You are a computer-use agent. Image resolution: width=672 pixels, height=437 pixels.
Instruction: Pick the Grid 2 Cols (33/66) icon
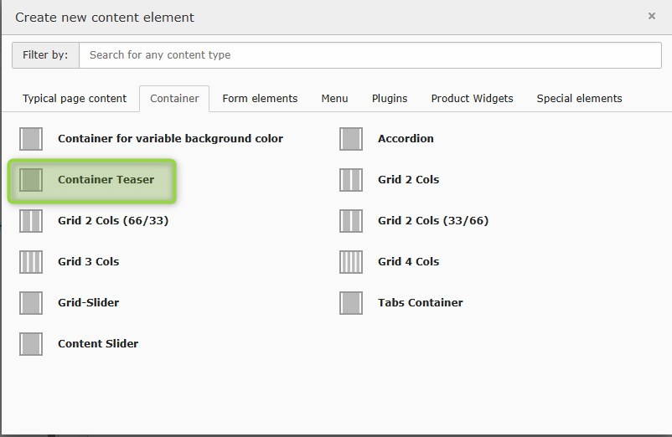coord(351,221)
